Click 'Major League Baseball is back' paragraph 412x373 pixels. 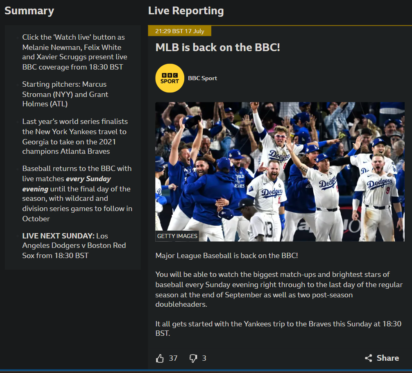pos(226,255)
